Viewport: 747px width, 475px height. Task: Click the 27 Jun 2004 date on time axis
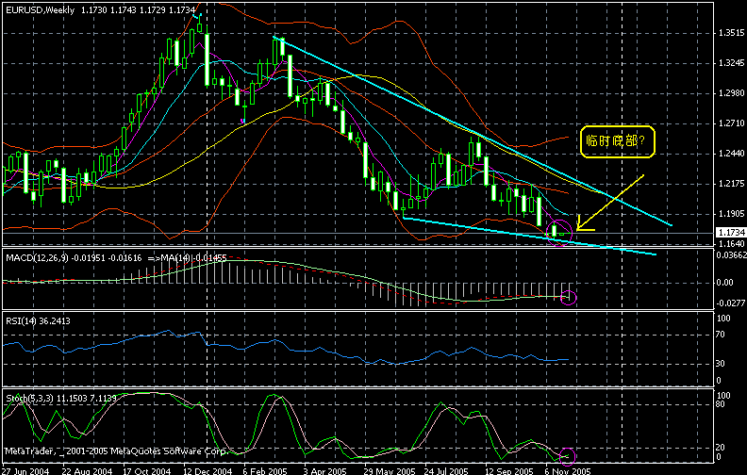pos(25,468)
